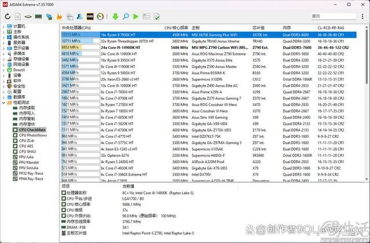Select the 24x Core i9-14900K HT row
The height and width of the screenshot is (243, 370).
[209, 47]
